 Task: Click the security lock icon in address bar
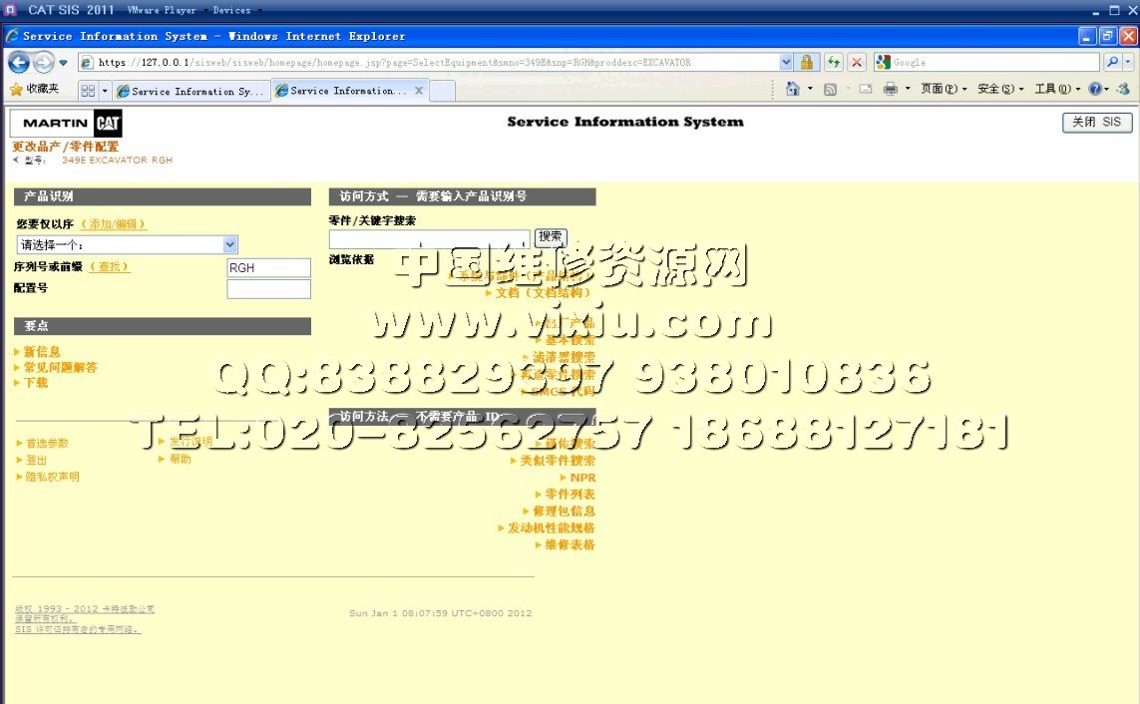(807, 62)
